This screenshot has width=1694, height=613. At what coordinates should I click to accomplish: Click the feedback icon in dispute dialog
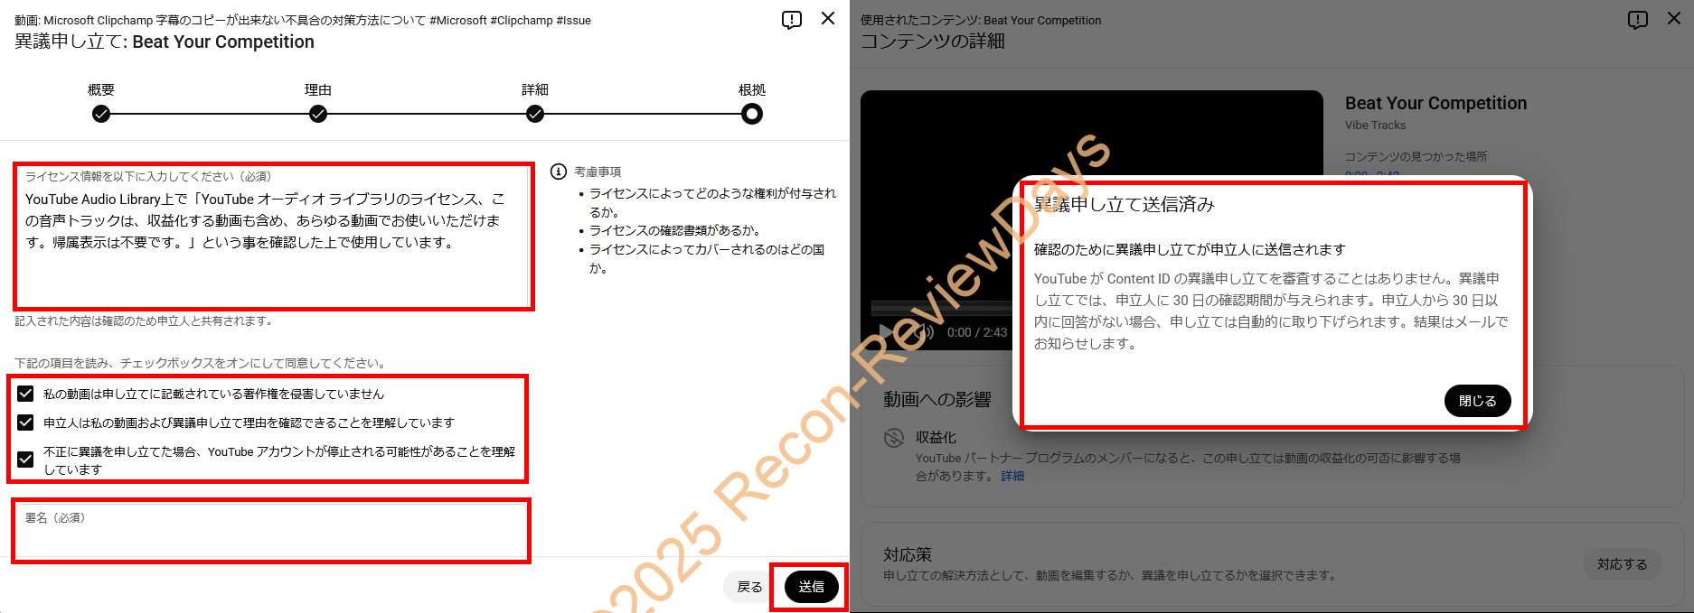[x=791, y=20]
